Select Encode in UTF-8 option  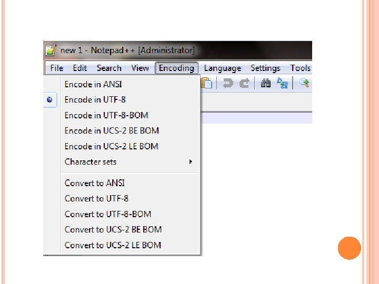click(x=131, y=100)
